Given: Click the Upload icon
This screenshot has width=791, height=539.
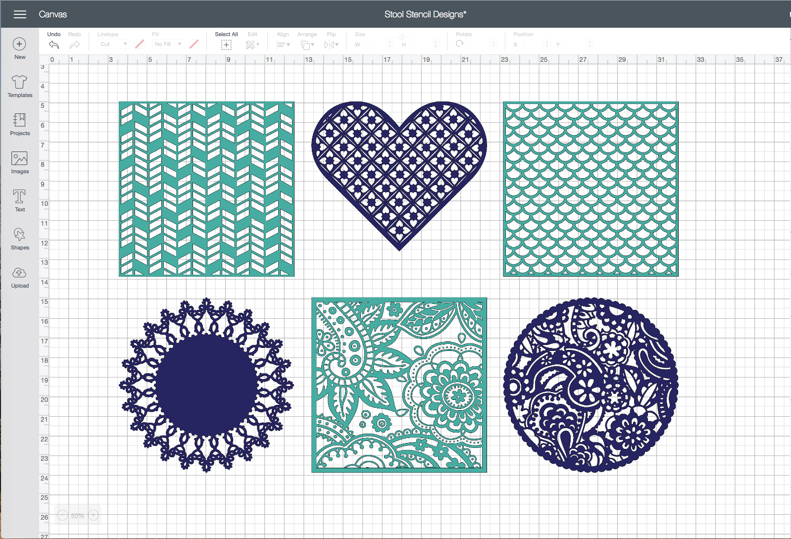Looking at the screenshot, I should [x=20, y=273].
